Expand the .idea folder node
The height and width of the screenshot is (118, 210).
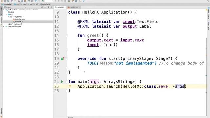[6, 12]
